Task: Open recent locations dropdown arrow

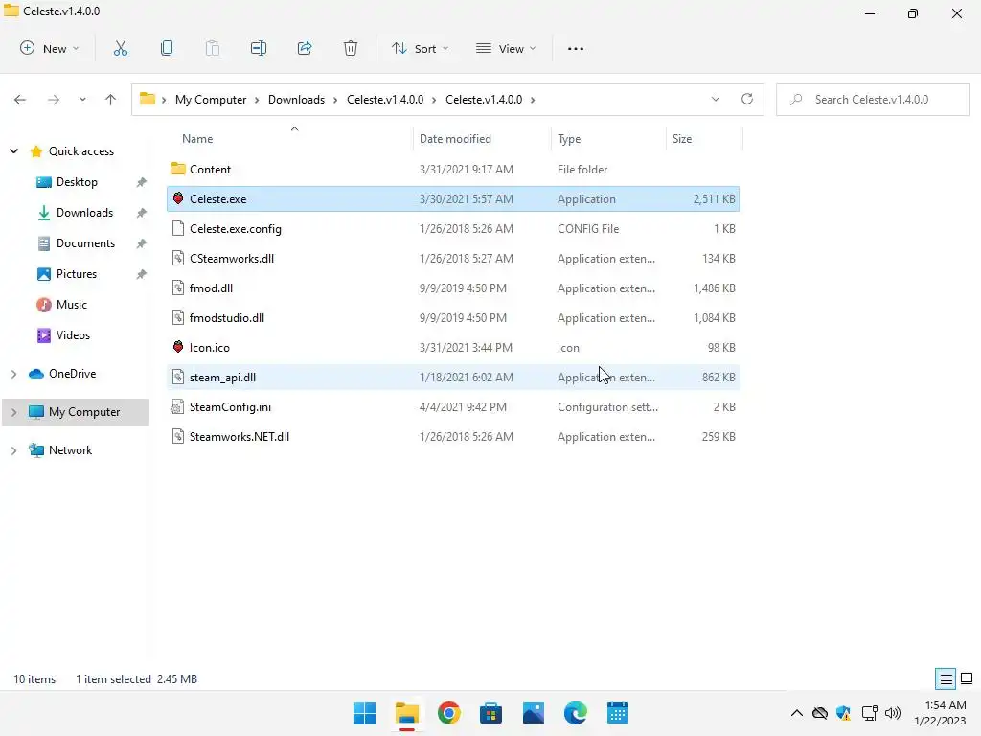Action: pos(82,99)
